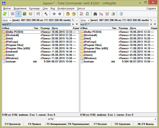Click F7 Каталог button
159x128 pixels.
(100, 124)
